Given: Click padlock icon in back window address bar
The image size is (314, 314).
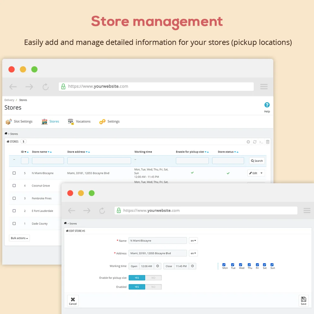Looking at the screenshot, I should tap(63, 87).
